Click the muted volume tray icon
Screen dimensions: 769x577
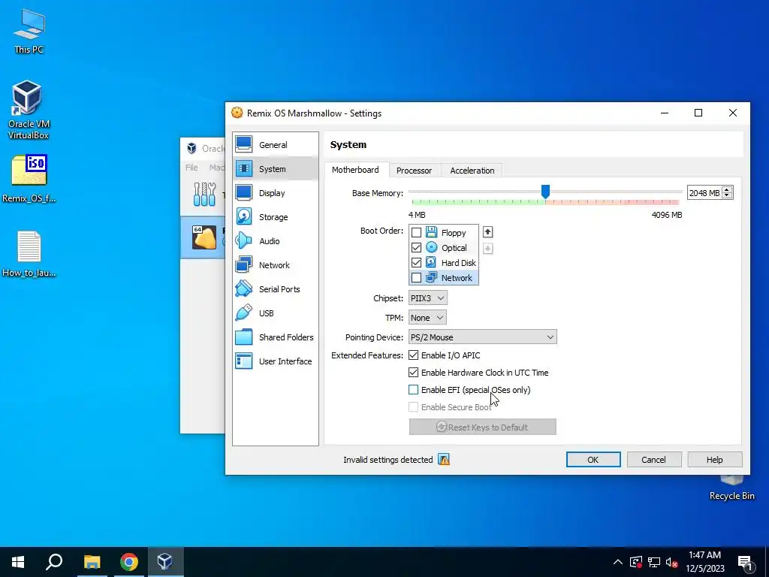[x=672, y=562]
